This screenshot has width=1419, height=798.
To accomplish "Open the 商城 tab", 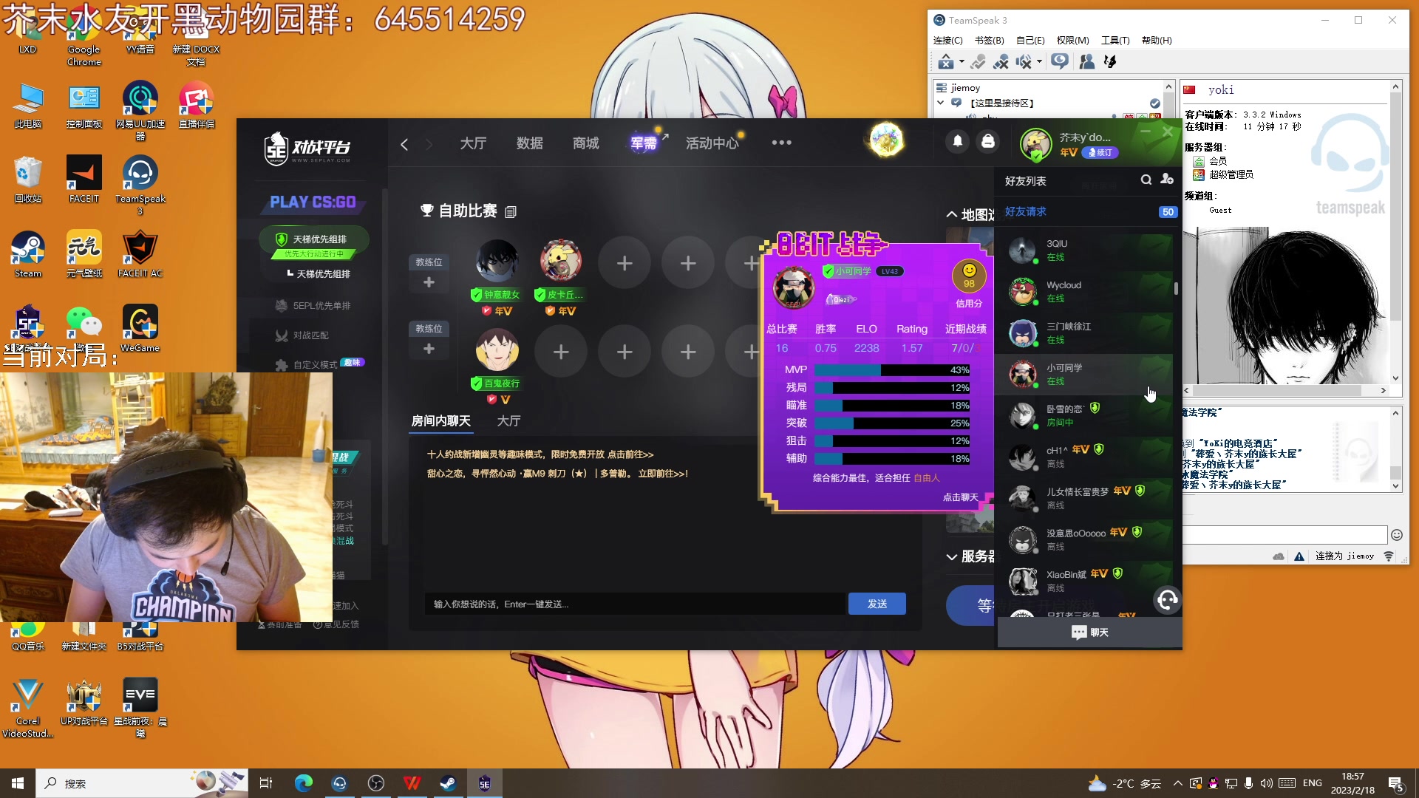I will point(586,143).
